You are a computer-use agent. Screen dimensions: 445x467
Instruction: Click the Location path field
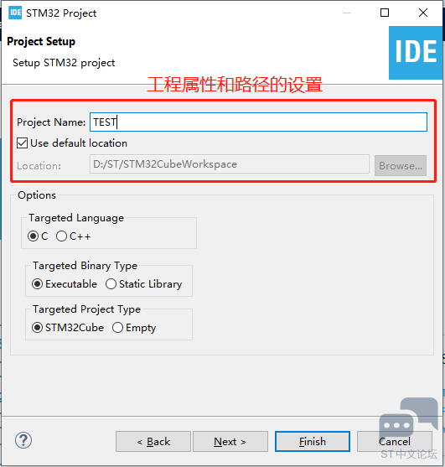230,164
